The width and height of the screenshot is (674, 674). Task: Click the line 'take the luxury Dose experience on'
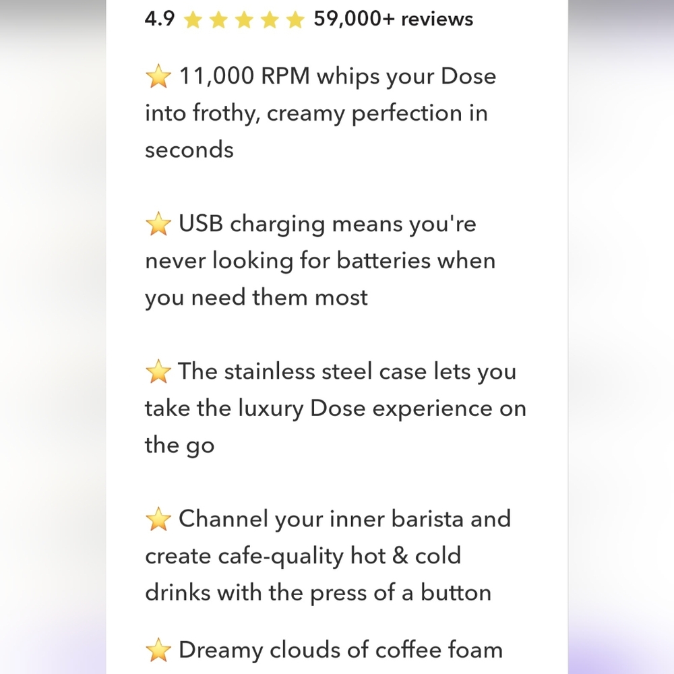click(x=335, y=409)
